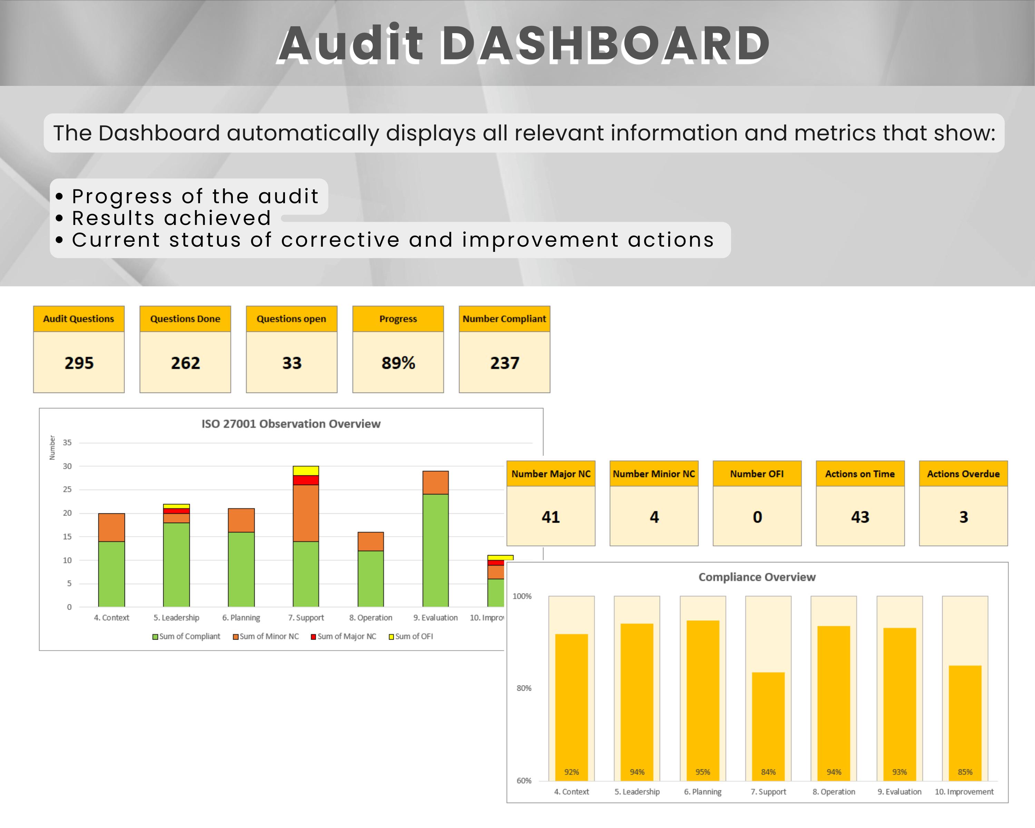1035x828 pixels.
Task: Select the orange Sum of Minor NC legend marker
Action: [236, 636]
